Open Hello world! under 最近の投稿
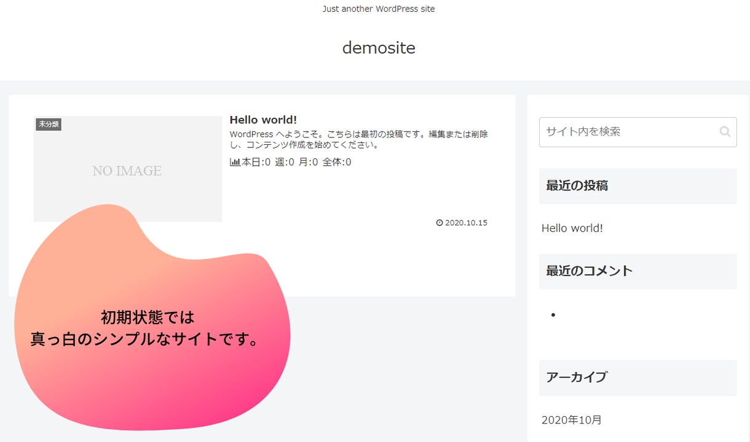 tap(572, 228)
